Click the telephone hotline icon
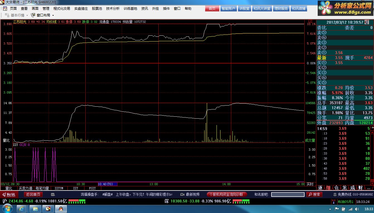 coord(335,194)
